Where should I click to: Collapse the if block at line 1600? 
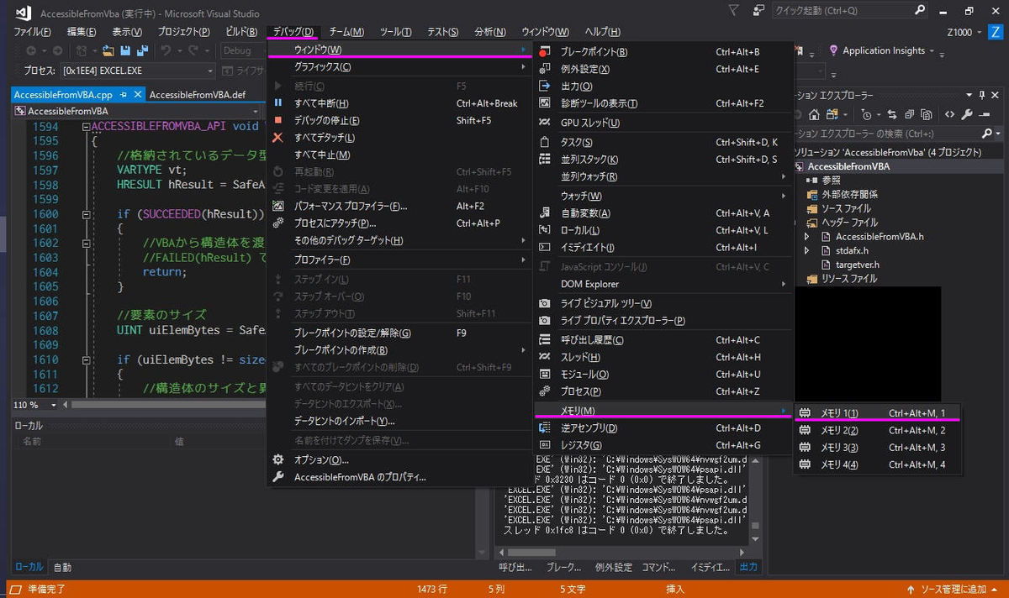point(86,214)
